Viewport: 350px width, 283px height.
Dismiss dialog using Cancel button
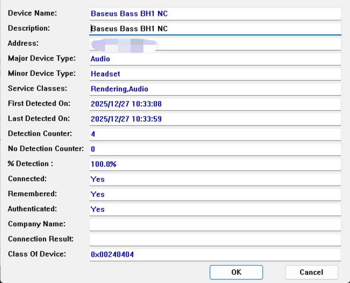coord(311,272)
